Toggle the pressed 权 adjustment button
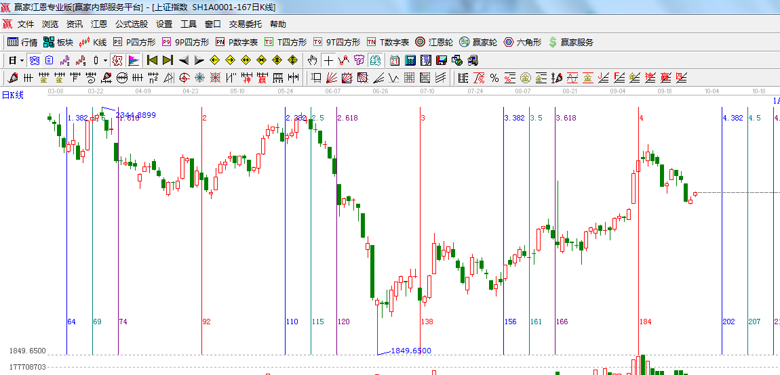Image resolution: width=780 pixels, height=375 pixels. point(117,60)
